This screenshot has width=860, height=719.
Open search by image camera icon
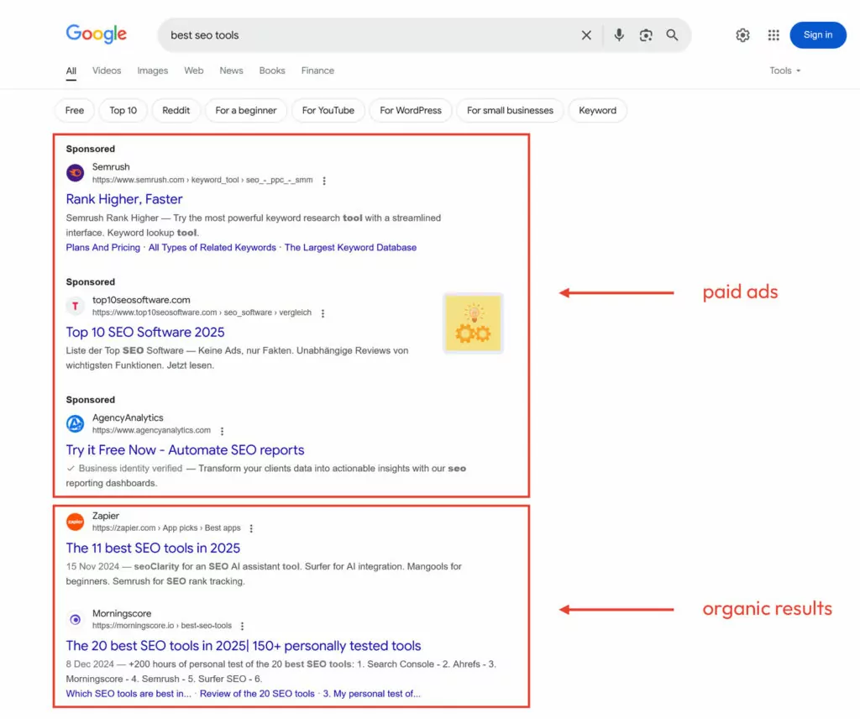click(x=646, y=35)
